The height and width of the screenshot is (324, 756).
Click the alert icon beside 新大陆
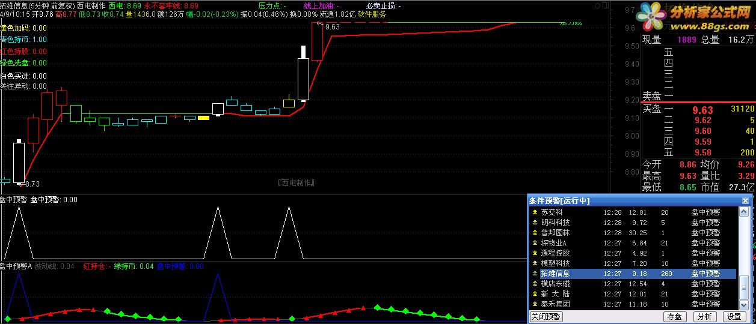click(535, 293)
